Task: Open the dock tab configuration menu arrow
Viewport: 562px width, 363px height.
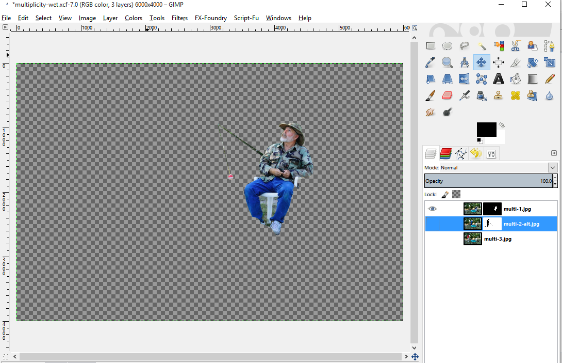Action: (x=554, y=153)
